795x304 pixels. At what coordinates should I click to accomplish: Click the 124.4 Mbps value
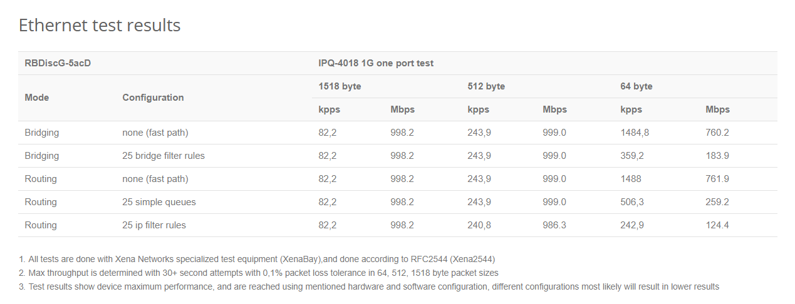point(717,225)
